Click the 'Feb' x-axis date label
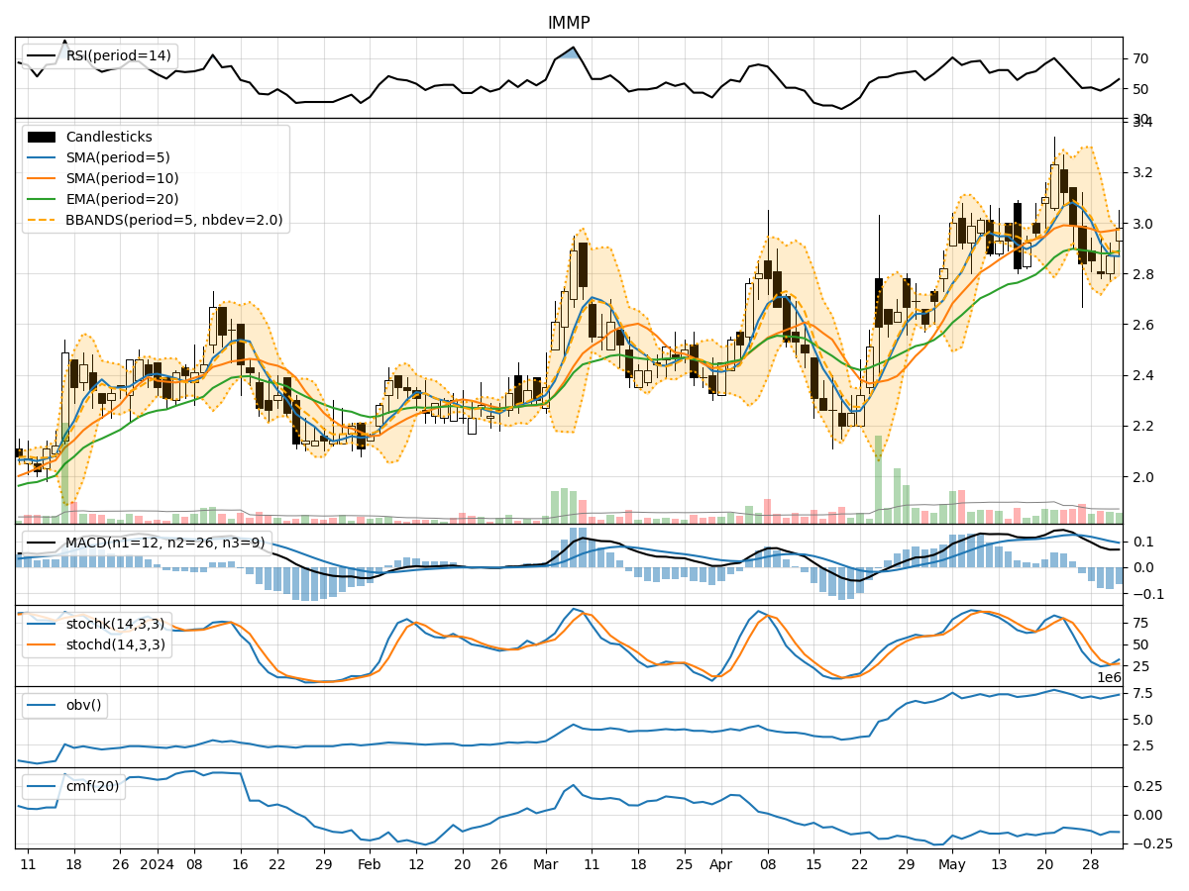 pos(369,863)
